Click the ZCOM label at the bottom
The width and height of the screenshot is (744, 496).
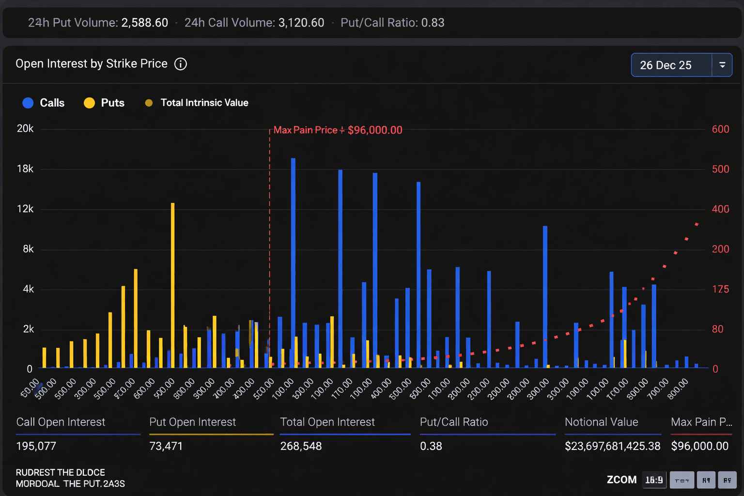coord(621,480)
